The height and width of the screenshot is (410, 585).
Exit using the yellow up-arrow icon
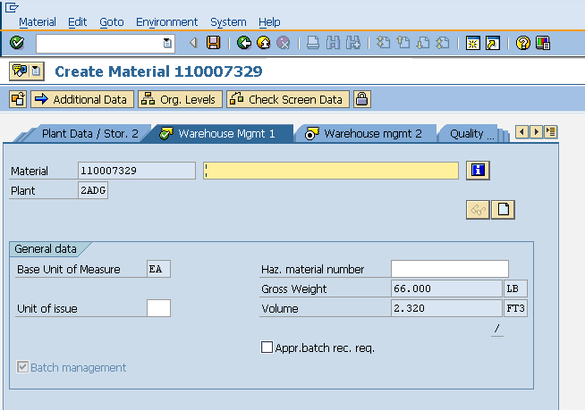coord(264,43)
